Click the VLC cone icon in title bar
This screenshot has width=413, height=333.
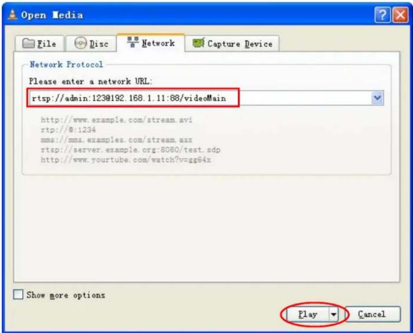[x=12, y=15]
